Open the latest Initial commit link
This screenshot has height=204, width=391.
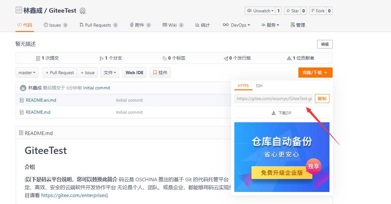(97, 88)
